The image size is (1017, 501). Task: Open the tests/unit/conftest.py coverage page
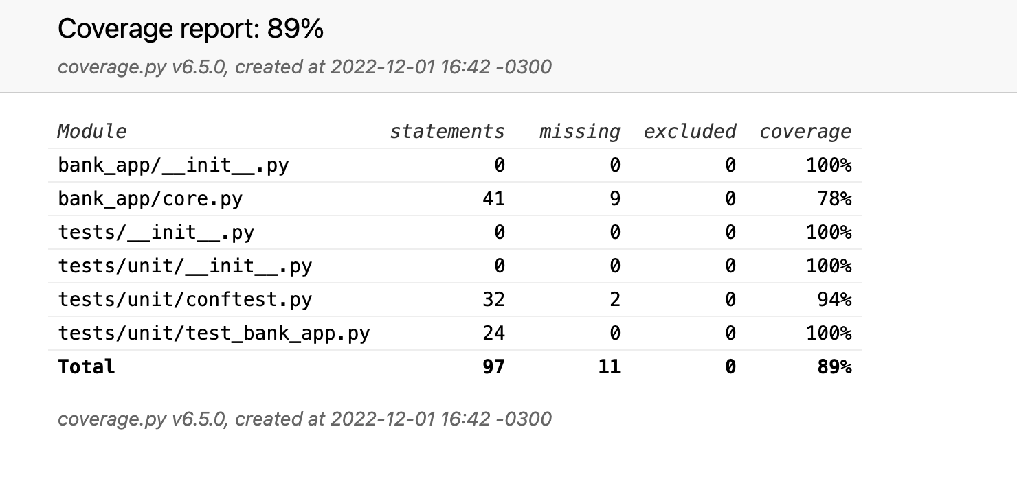[x=185, y=300]
